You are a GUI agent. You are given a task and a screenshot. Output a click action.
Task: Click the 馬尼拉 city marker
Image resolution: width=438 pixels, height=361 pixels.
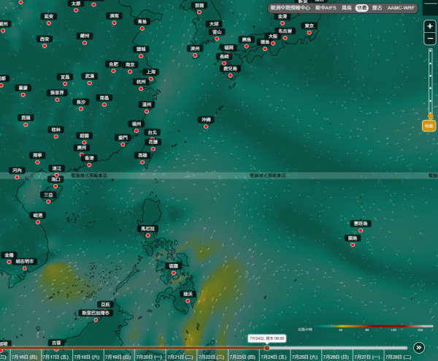point(147,235)
